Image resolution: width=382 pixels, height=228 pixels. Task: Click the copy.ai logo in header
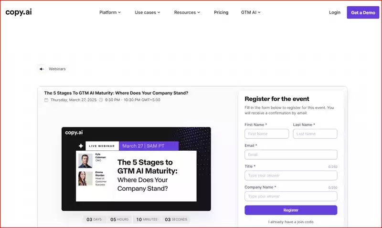click(x=19, y=12)
